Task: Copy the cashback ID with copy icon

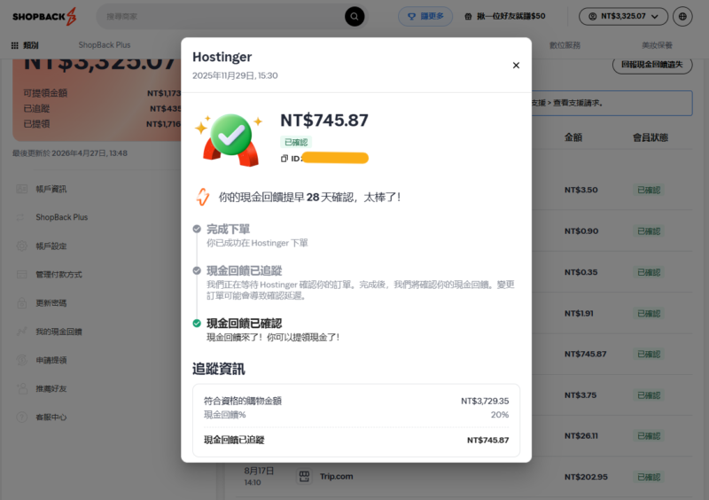Action: coord(284,159)
